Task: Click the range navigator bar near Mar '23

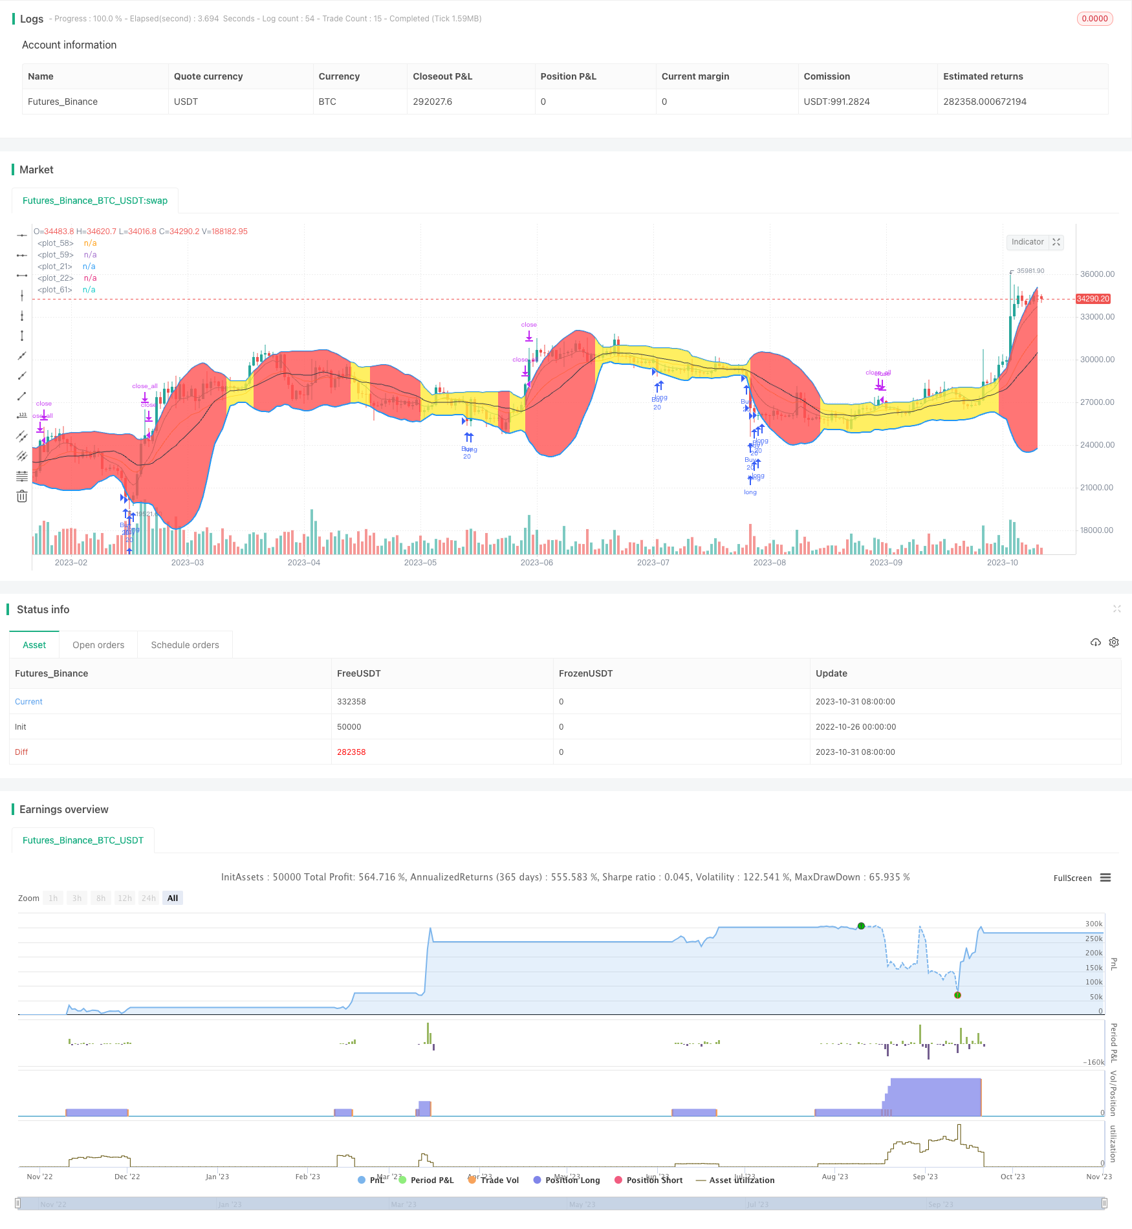Action: [404, 1204]
